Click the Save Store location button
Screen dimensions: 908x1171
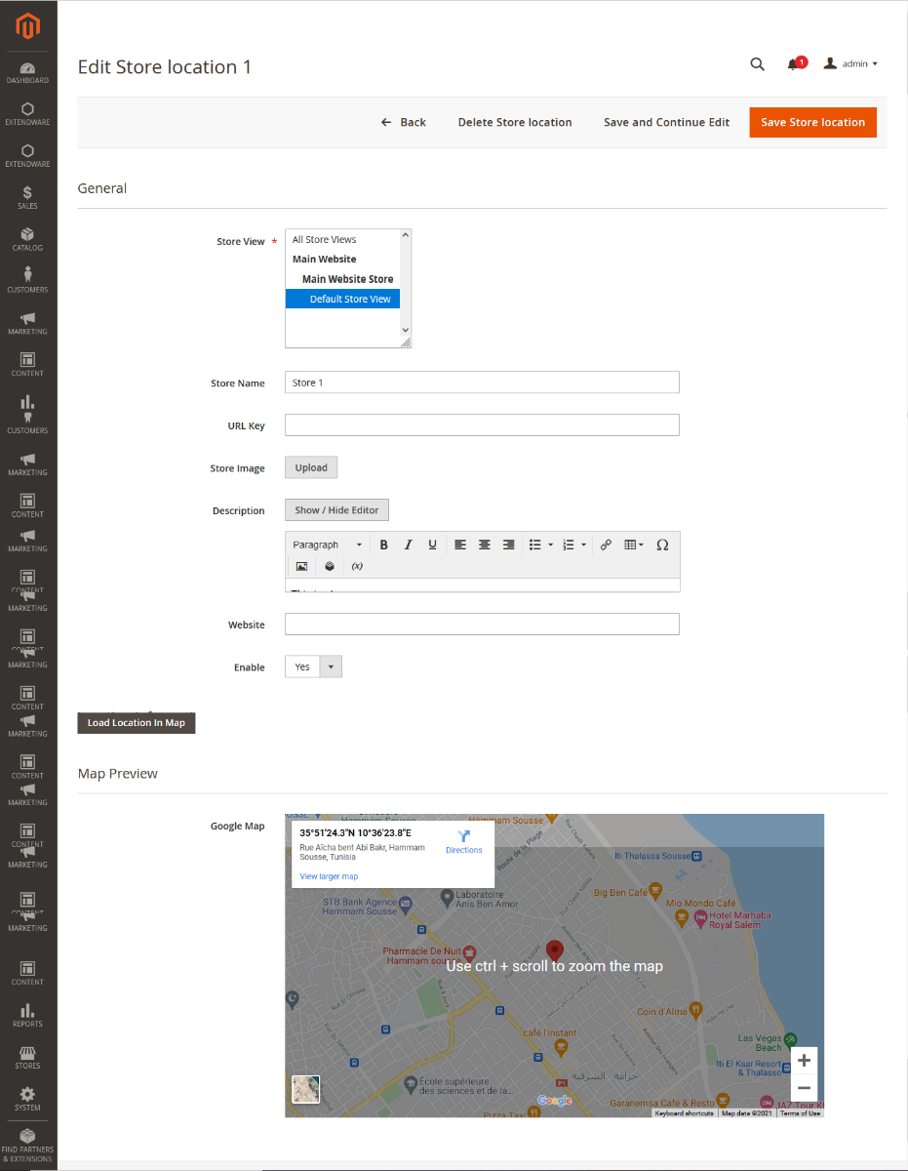[x=812, y=122]
